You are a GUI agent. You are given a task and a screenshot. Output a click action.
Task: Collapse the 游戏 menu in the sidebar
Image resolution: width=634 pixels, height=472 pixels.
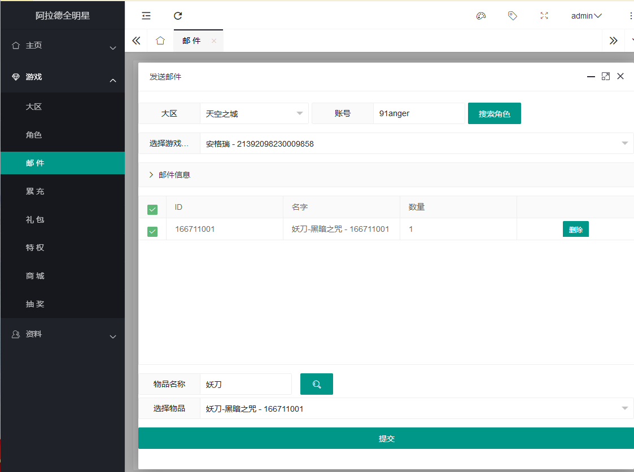click(62, 77)
